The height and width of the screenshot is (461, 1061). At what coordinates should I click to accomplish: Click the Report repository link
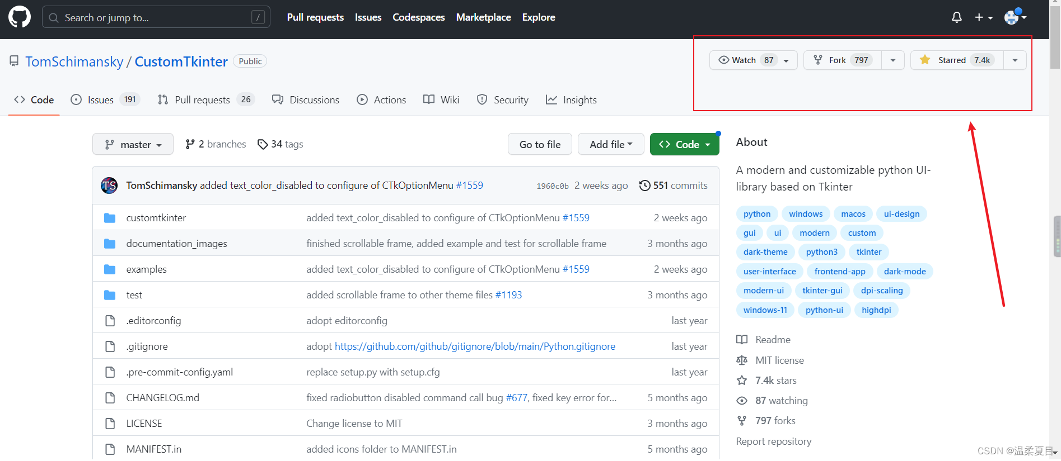tap(774, 441)
